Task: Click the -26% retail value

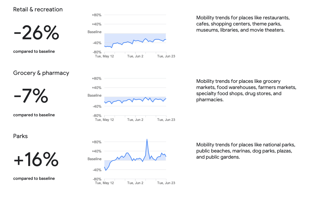Action: coord(36,33)
